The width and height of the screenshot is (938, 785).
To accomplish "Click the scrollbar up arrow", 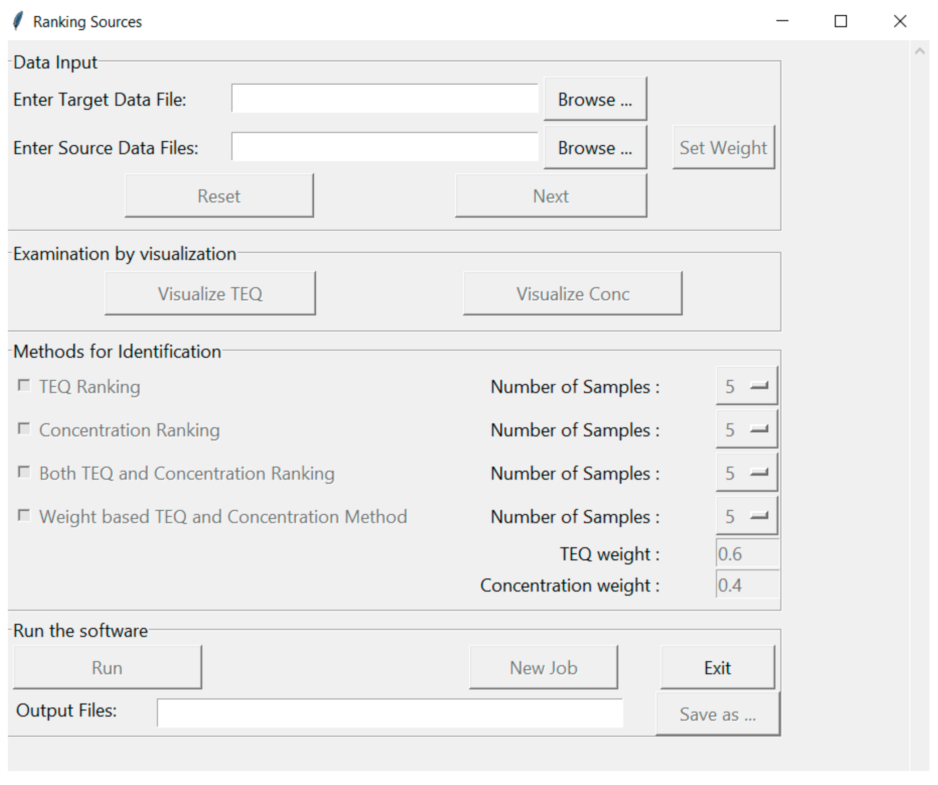I will coord(919,51).
